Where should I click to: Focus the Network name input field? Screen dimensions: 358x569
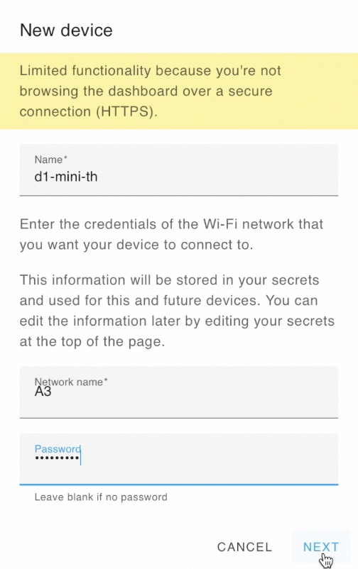pyautogui.click(x=179, y=392)
